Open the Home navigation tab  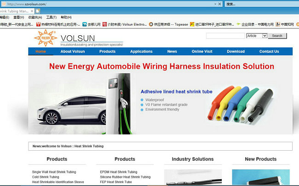click(40, 51)
